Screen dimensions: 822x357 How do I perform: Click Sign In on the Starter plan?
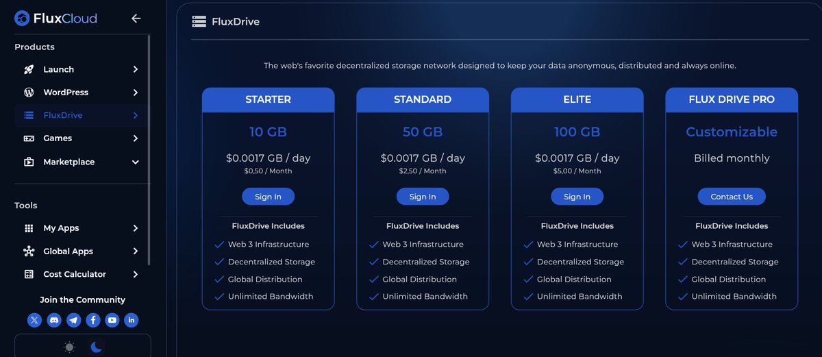(x=268, y=197)
